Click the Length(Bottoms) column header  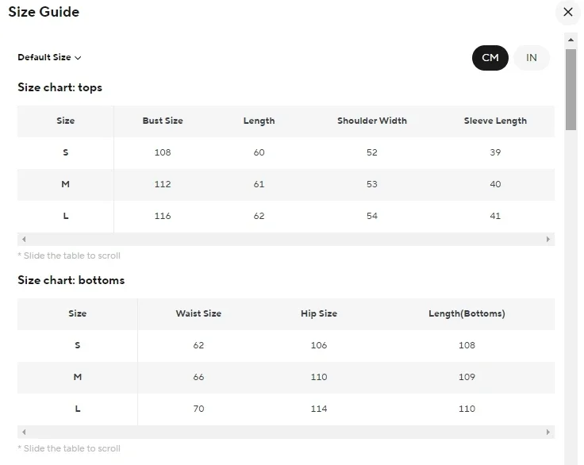pos(467,313)
